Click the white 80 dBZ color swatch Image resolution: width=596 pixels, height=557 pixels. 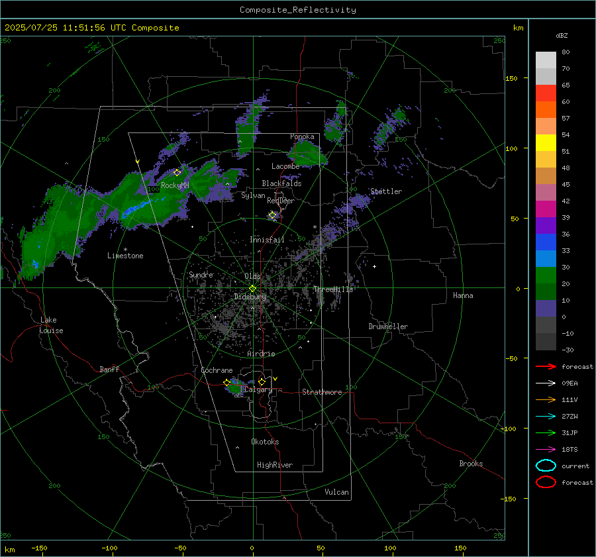click(546, 60)
